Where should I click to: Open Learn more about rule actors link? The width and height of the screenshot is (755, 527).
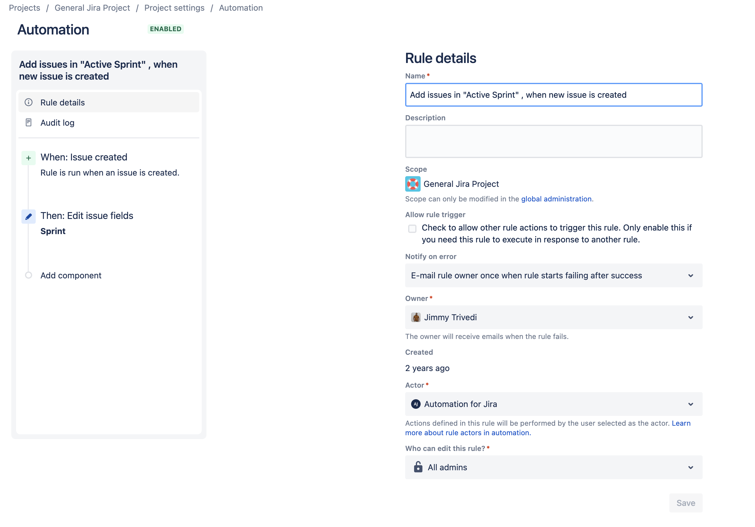pyautogui.click(x=548, y=428)
